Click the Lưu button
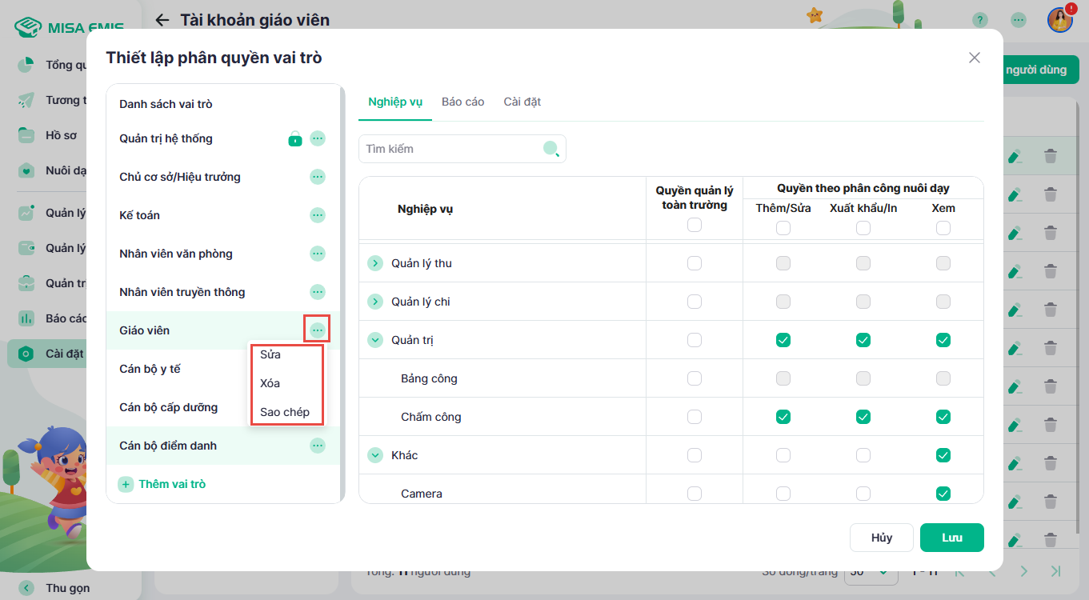 951,538
